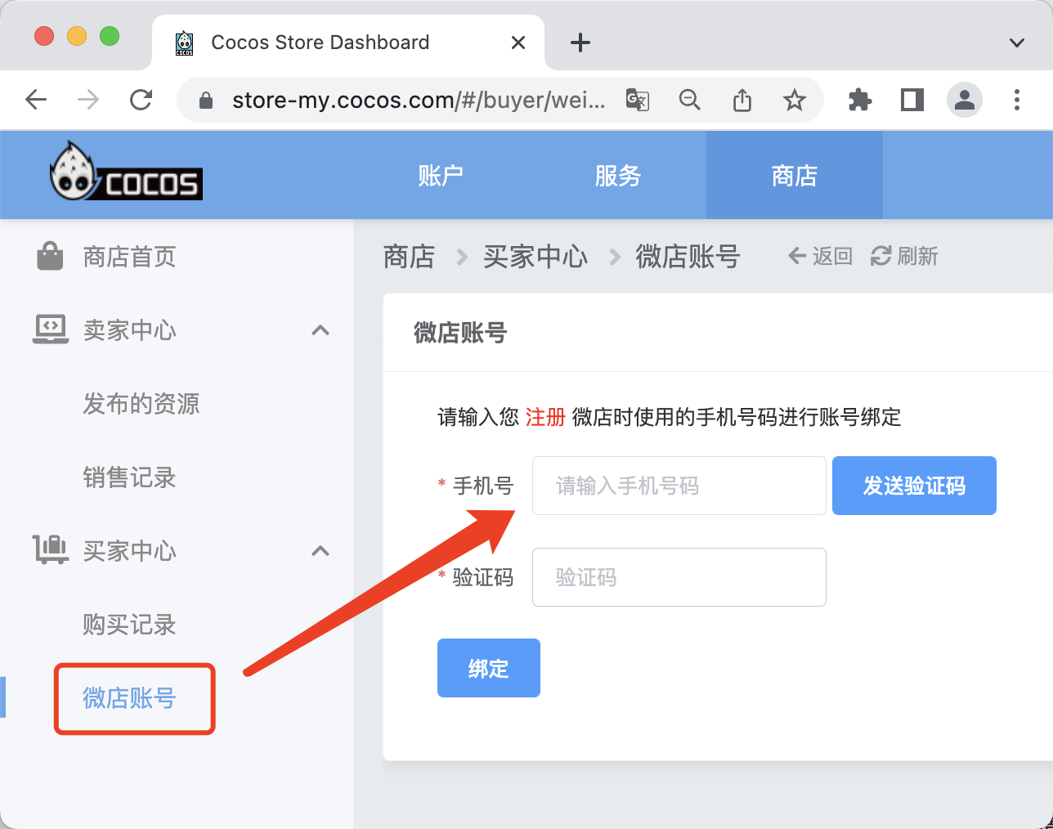This screenshot has width=1053, height=829.
Task: Open the Google Translate page icon
Action: pos(637,100)
